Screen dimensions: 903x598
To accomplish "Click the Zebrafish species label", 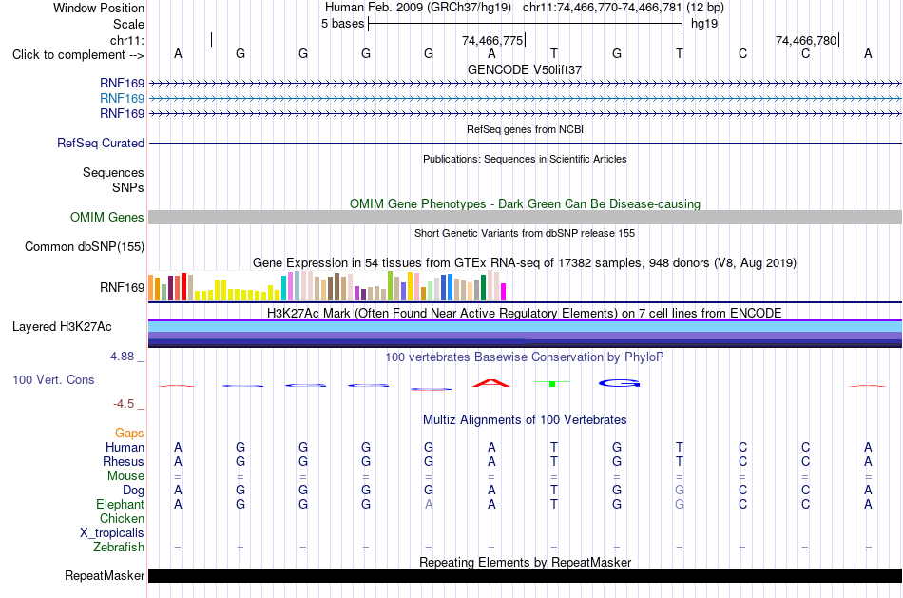I will click(x=119, y=547).
